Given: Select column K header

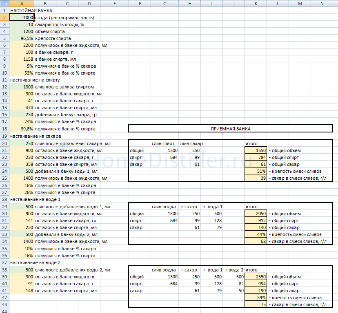Looking at the screenshot, I should [256, 4].
